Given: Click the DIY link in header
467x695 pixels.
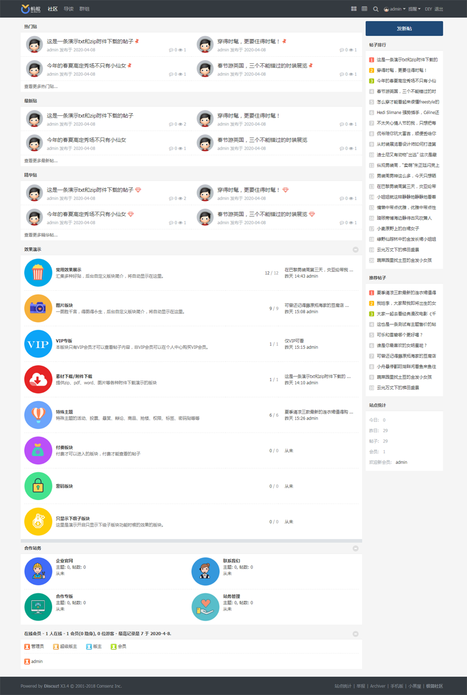Looking at the screenshot, I should click(x=428, y=9).
